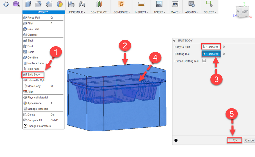The image size is (255, 157).
Task: Expand the Construct dropdown
Action: (99, 12)
